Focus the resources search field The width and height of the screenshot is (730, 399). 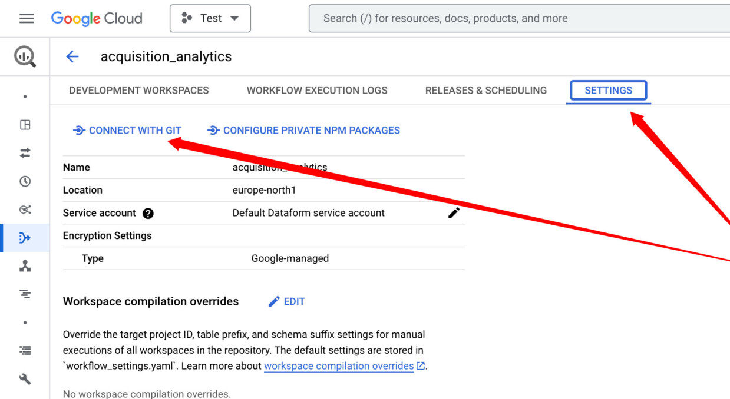pyautogui.click(x=518, y=18)
